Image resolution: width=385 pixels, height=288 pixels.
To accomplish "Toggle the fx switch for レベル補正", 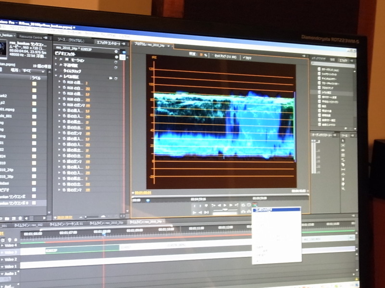I will 61,76.
